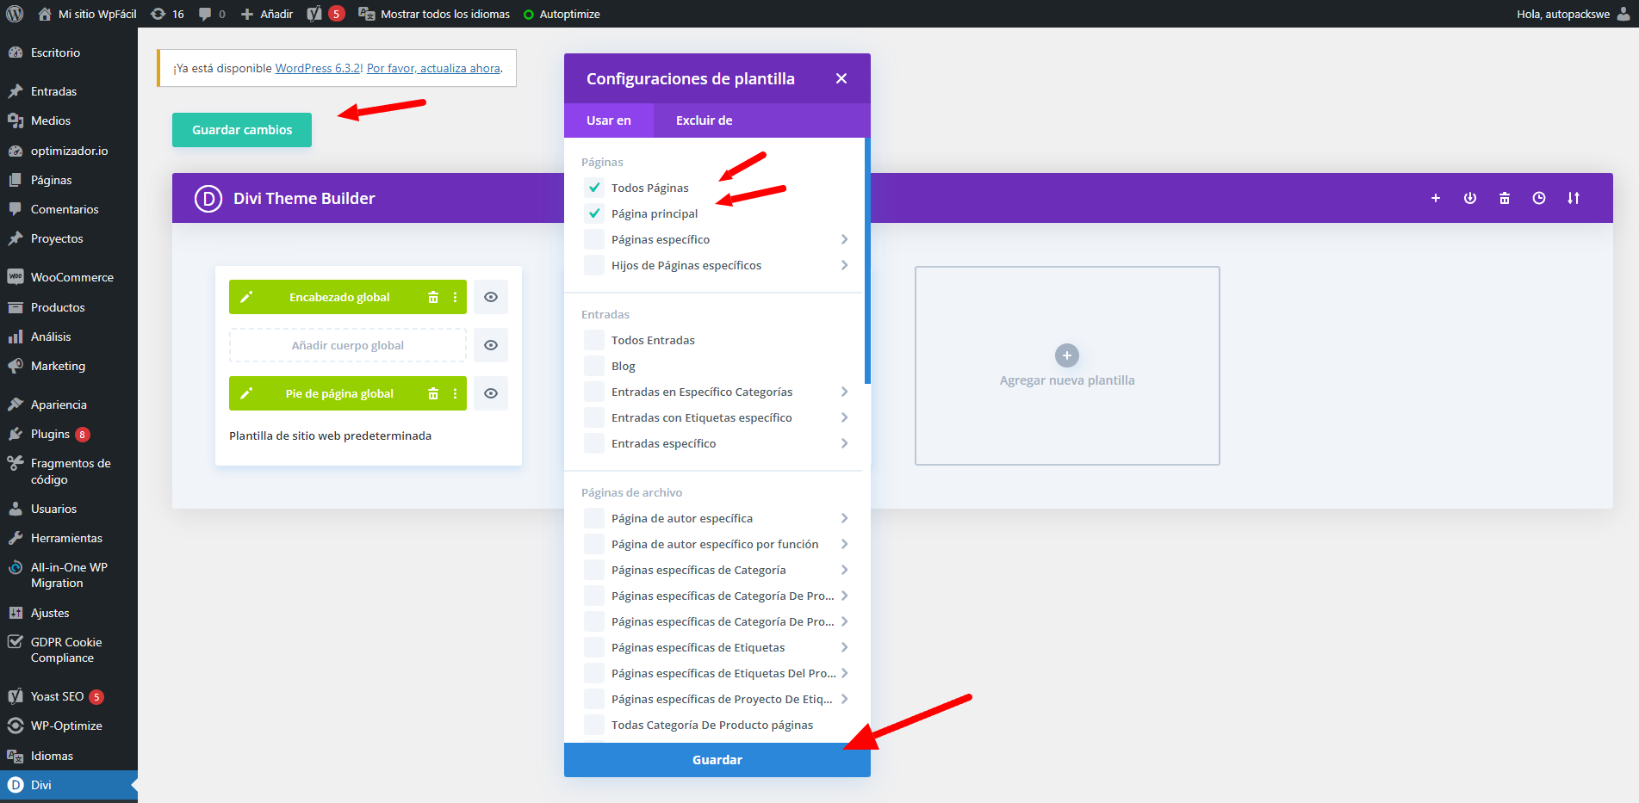Click the Divi logo in Theme Builder header
The image size is (1639, 803).
click(208, 198)
